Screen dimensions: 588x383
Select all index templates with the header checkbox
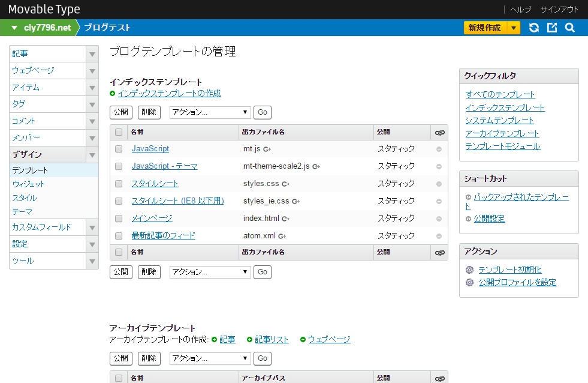(x=118, y=131)
